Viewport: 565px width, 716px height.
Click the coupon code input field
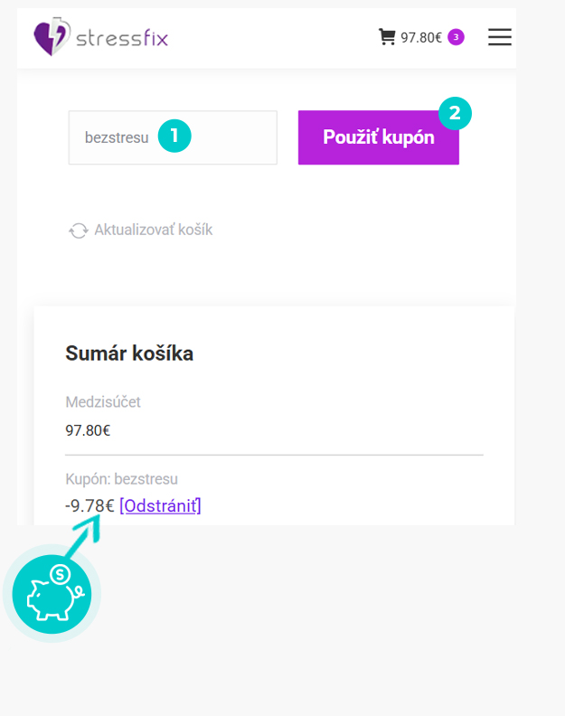[173, 137]
